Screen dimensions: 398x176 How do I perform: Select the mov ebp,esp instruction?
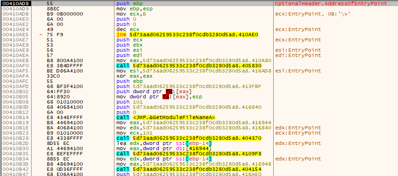131,9
